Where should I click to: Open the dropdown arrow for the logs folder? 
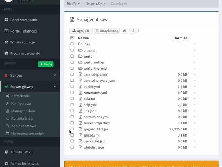click(x=195, y=44)
